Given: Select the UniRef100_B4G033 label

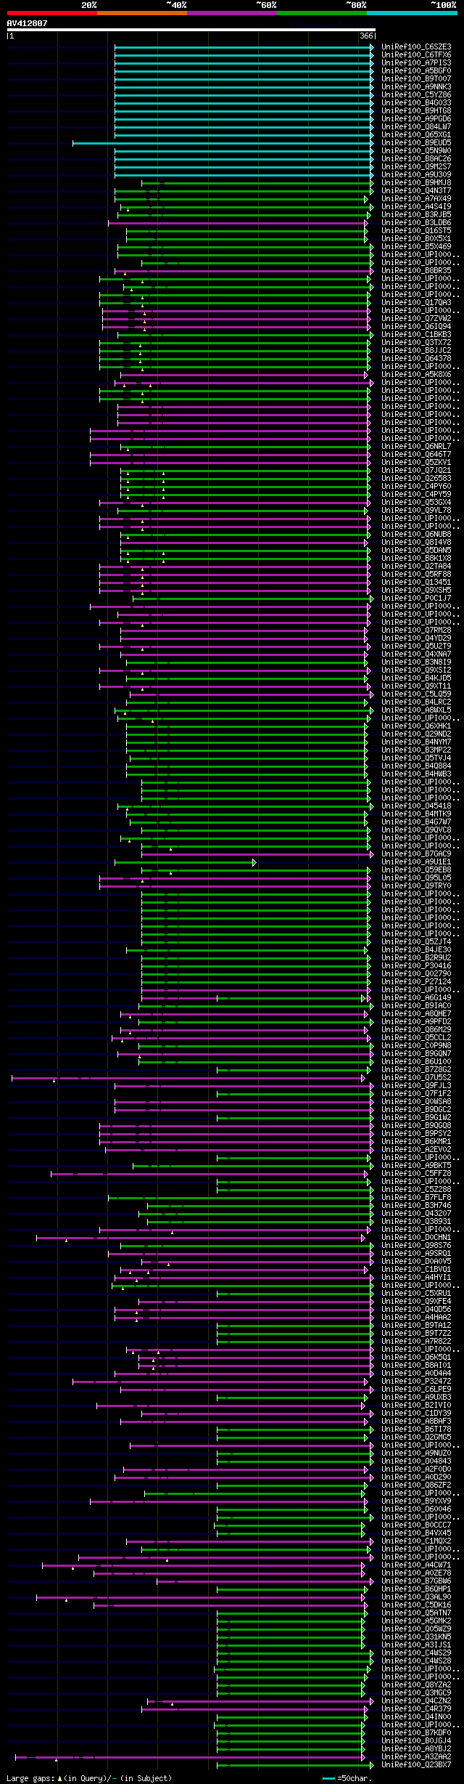Looking at the screenshot, I should (x=416, y=103).
